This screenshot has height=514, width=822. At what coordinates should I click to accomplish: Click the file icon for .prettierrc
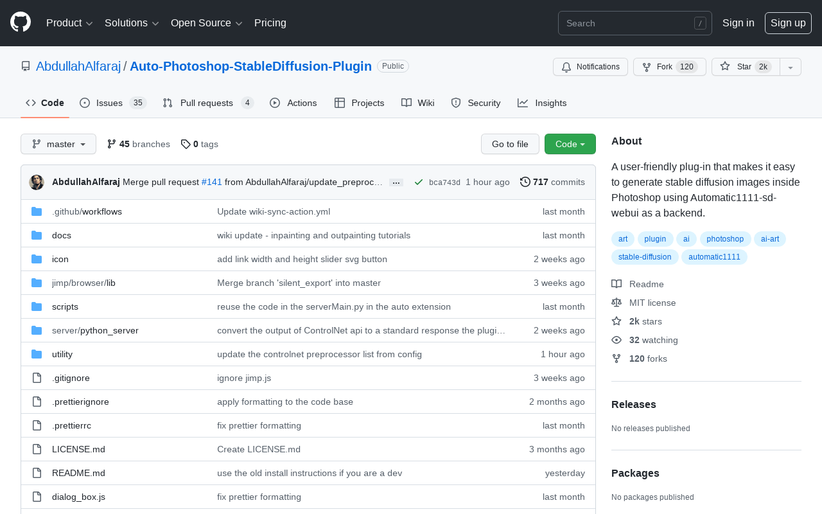(x=37, y=425)
